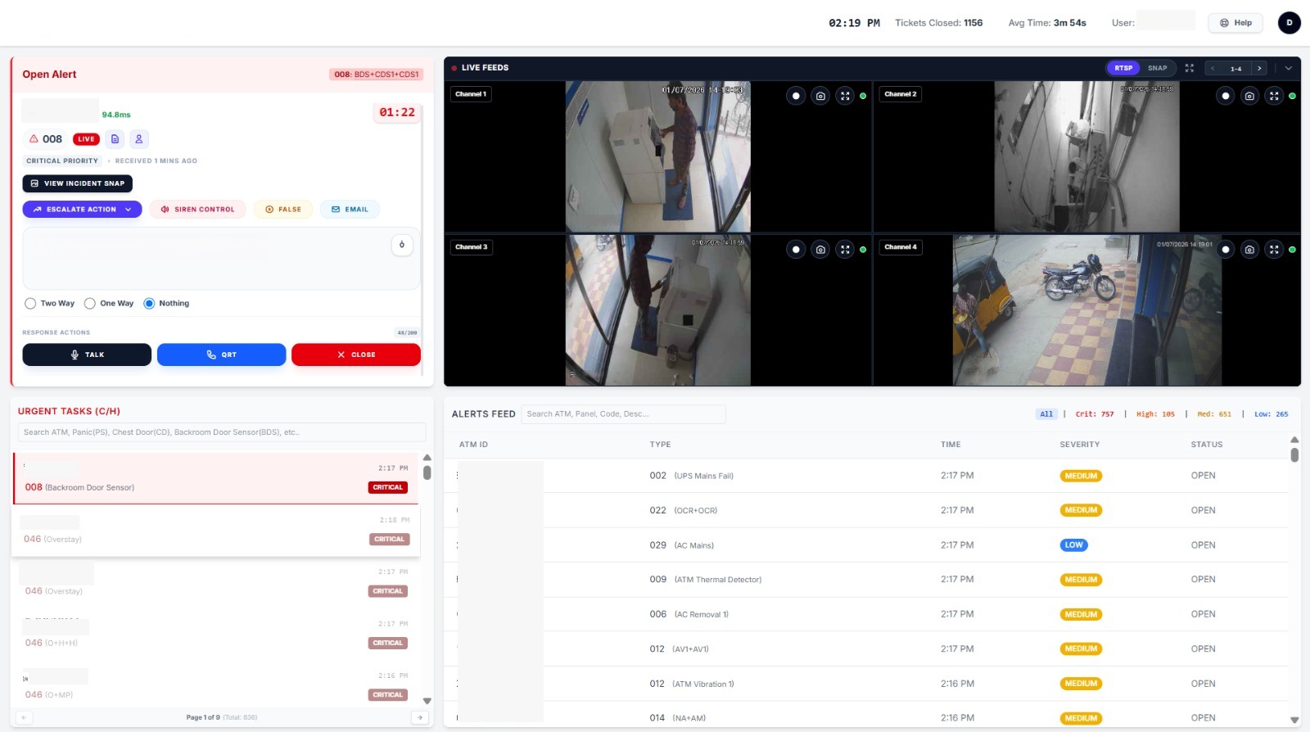
Task: Start recording Channel 3 feed
Action: tap(796, 249)
